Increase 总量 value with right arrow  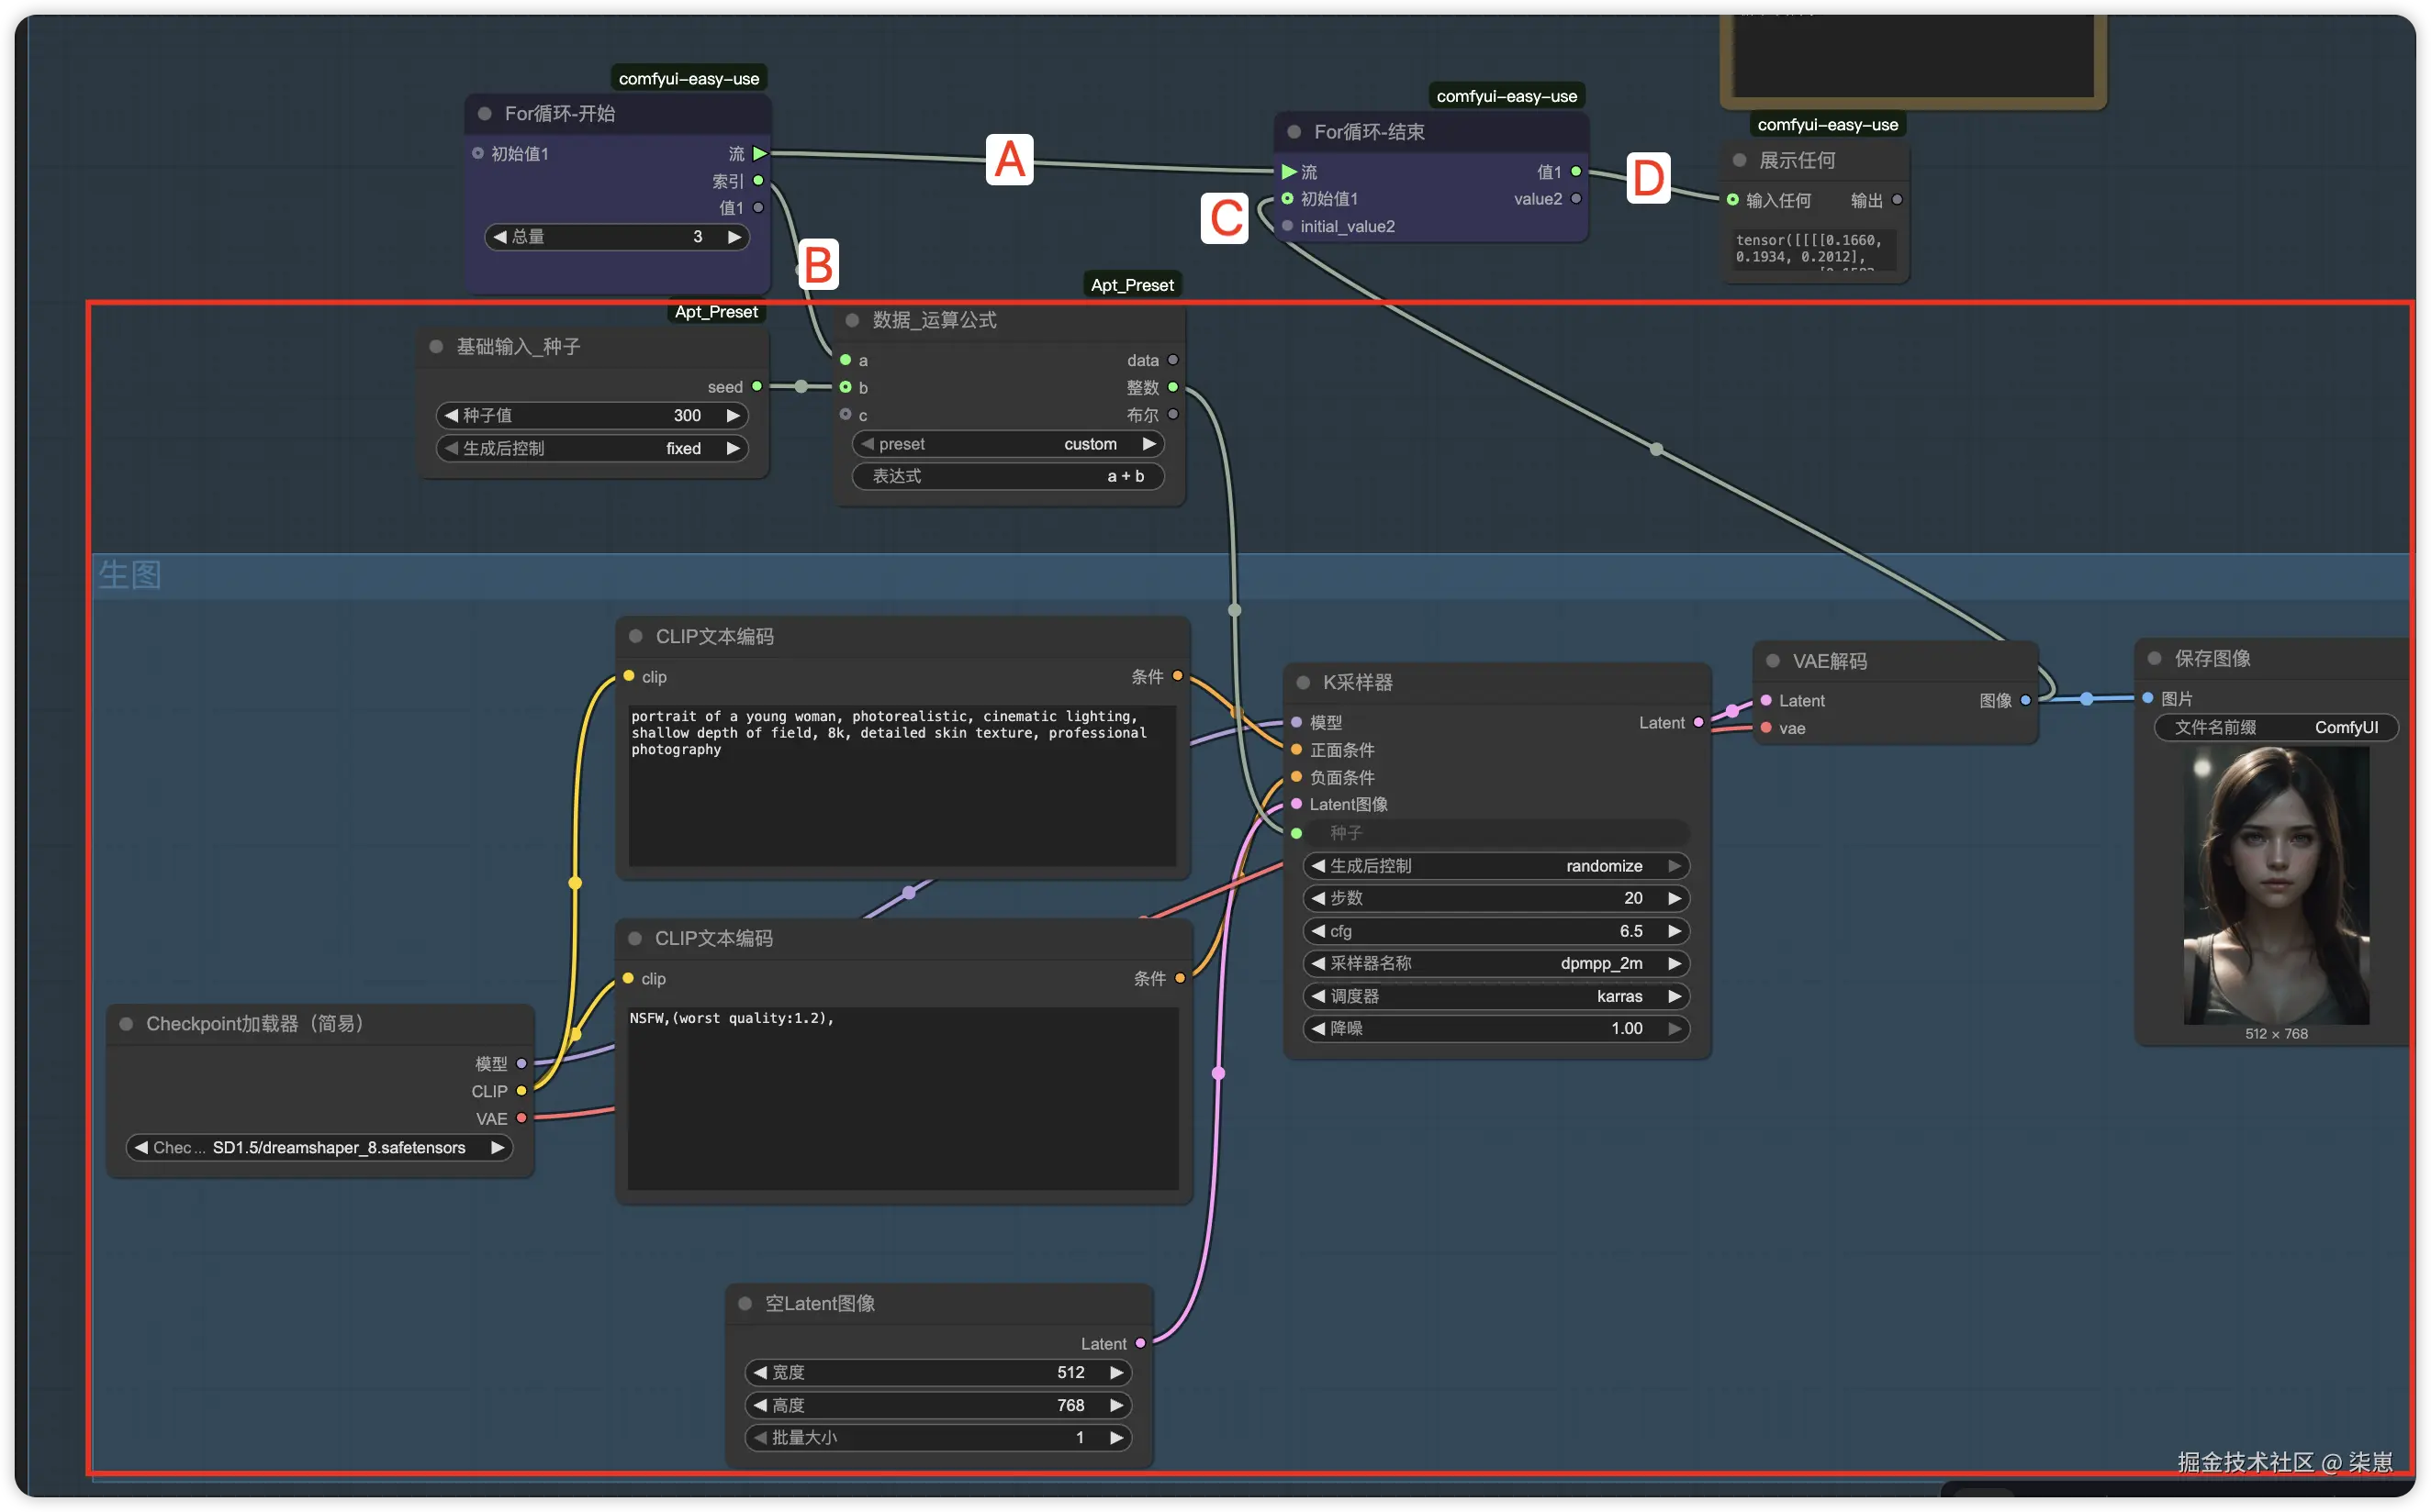pyautogui.click(x=734, y=237)
